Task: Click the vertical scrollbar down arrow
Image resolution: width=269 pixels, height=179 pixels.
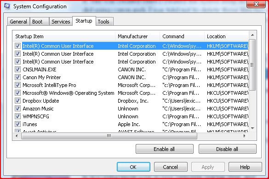Action: click(252, 128)
